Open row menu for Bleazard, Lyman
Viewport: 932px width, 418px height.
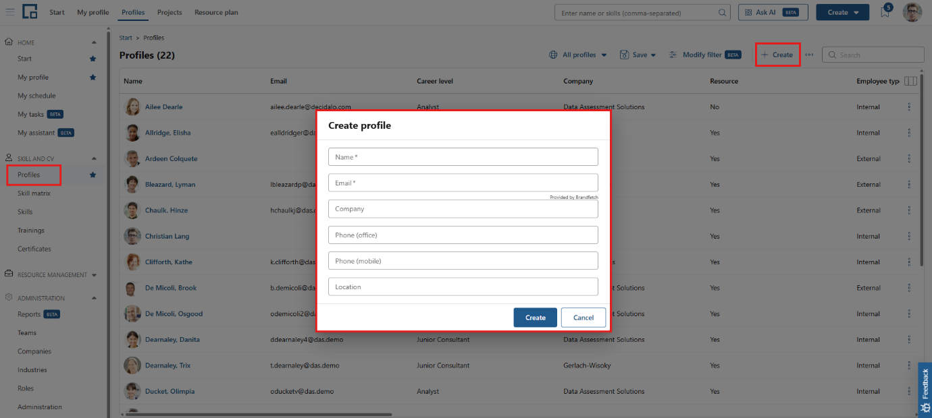pyautogui.click(x=909, y=184)
